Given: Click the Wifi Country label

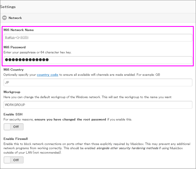Looking at the screenshot, I should pos(13,70).
